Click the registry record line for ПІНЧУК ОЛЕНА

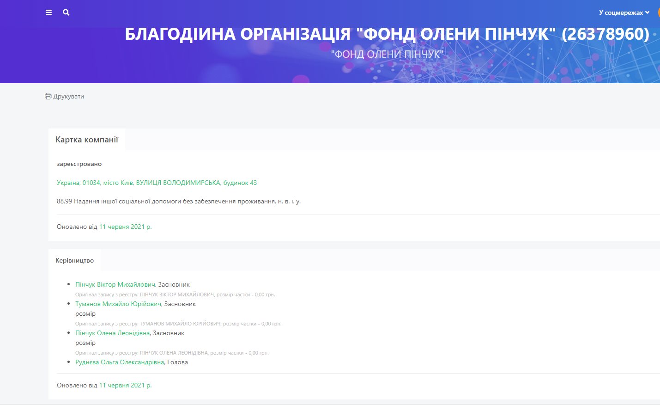coord(172,353)
